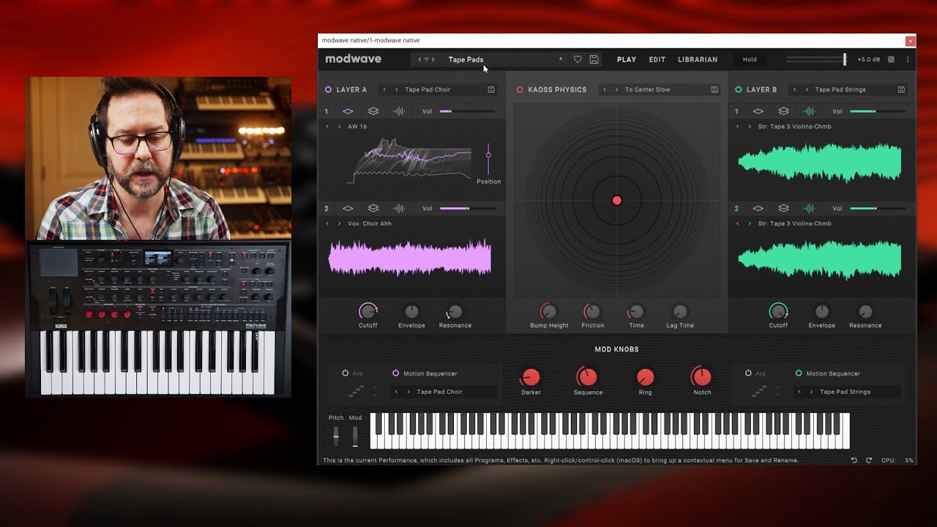
Task: Select sample mode for Layer B oscillator 1
Action: [x=809, y=111]
